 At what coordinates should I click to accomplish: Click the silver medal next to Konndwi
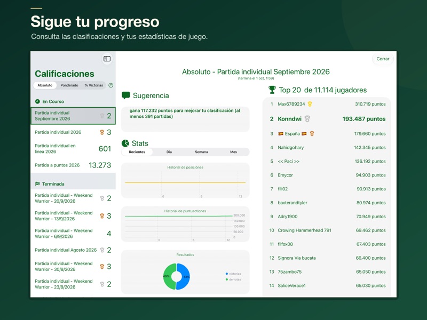point(307,119)
